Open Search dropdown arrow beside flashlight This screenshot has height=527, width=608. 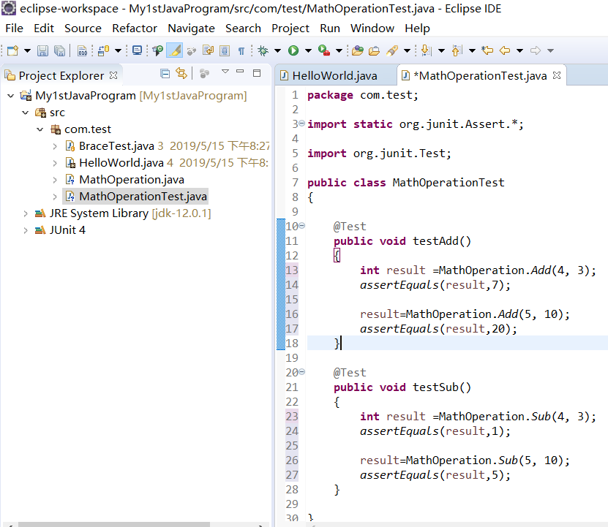pos(407,50)
